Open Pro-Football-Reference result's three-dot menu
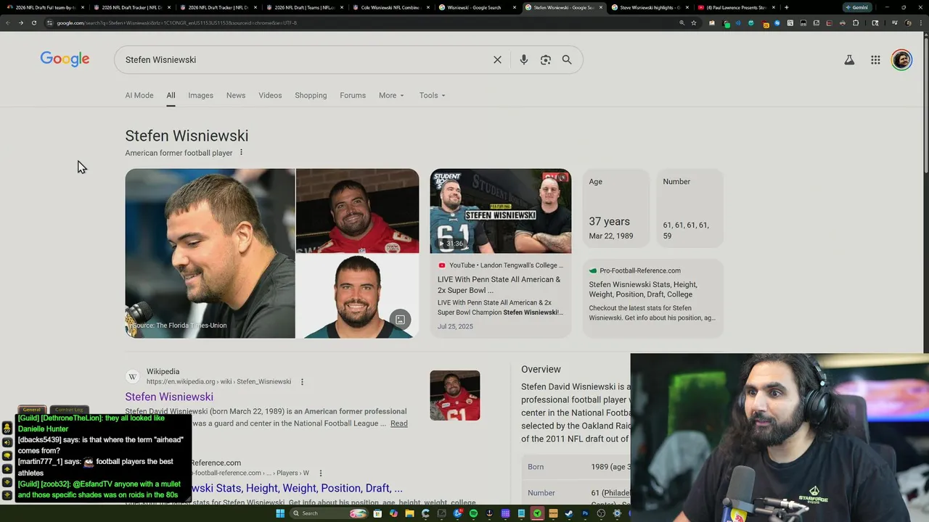This screenshot has width=929, height=522. point(320,473)
